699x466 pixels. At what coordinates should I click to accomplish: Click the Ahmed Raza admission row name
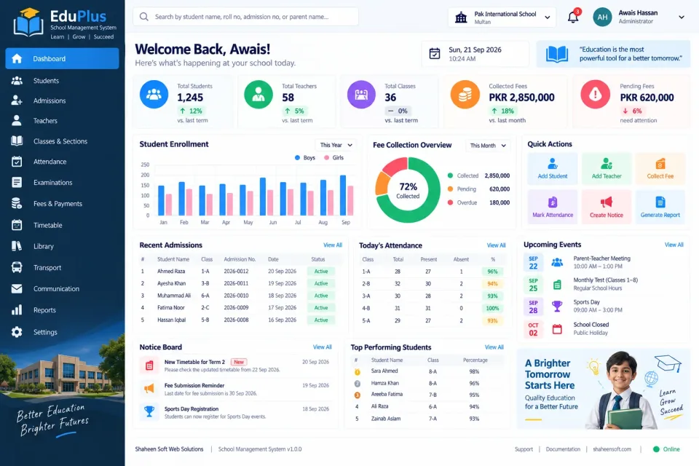pyautogui.click(x=171, y=271)
